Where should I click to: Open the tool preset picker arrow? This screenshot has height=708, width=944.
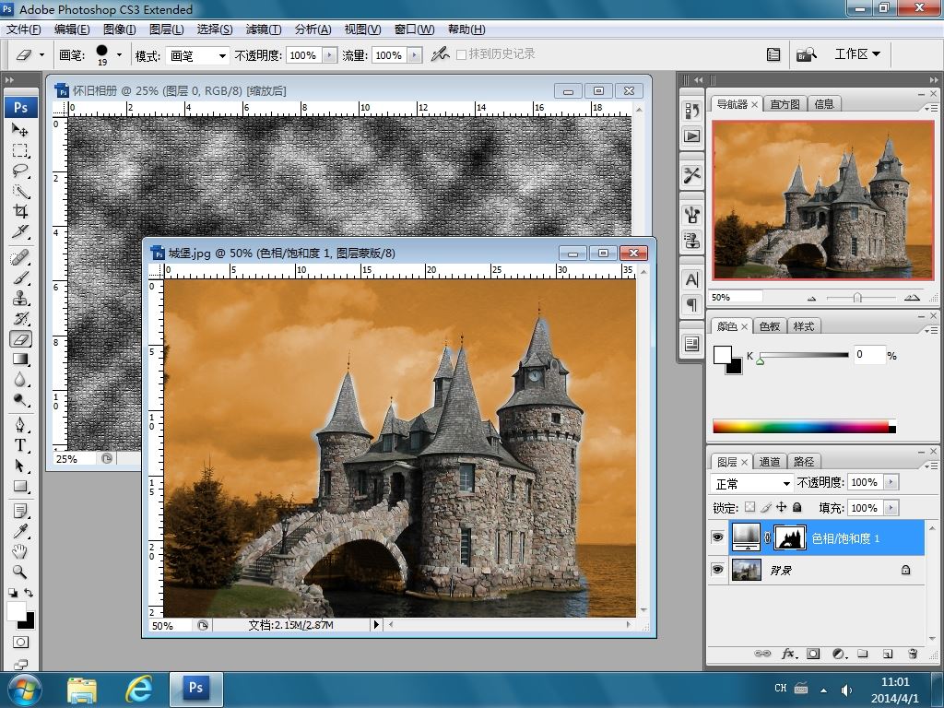[x=41, y=54]
